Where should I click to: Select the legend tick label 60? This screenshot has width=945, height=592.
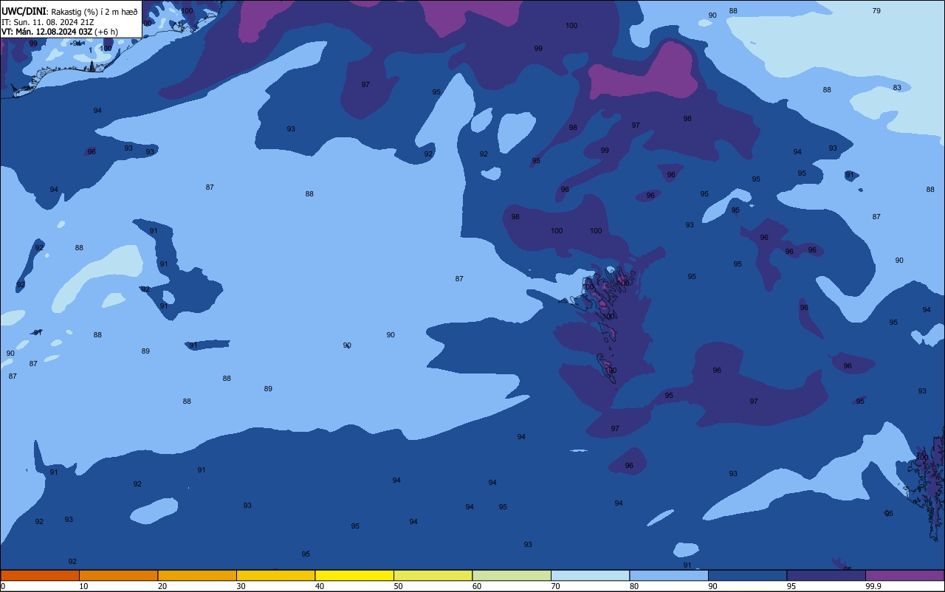click(477, 586)
